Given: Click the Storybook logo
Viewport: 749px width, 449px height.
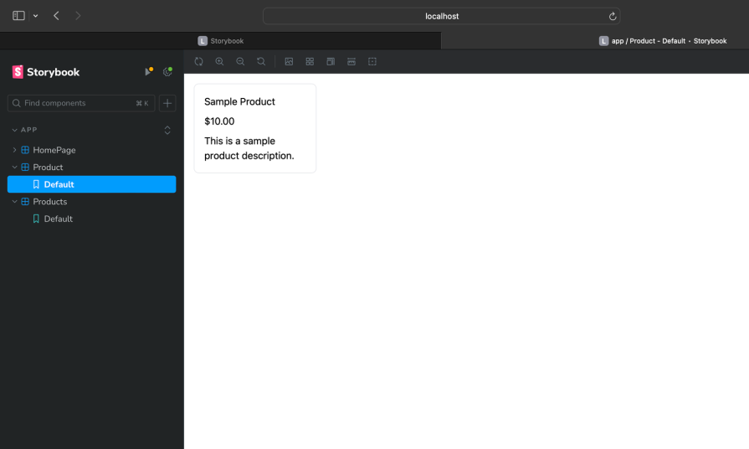Looking at the screenshot, I should click(46, 72).
